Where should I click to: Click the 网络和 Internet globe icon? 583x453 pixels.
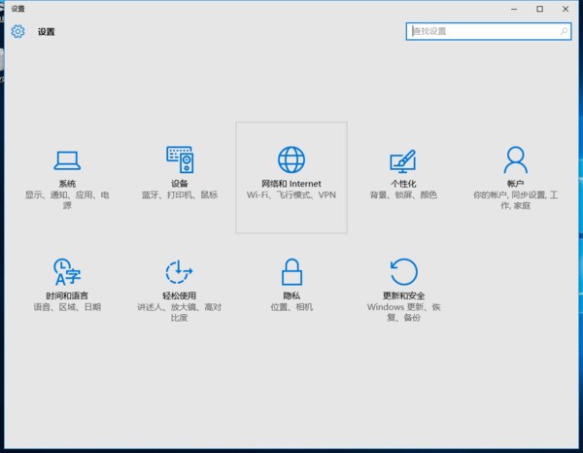pos(291,159)
